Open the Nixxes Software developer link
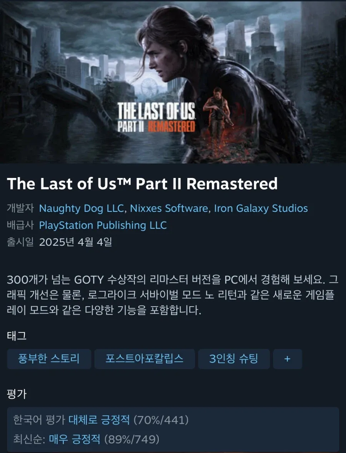This screenshot has height=453, width=346. pyautogui.click(x=169, y=208)
